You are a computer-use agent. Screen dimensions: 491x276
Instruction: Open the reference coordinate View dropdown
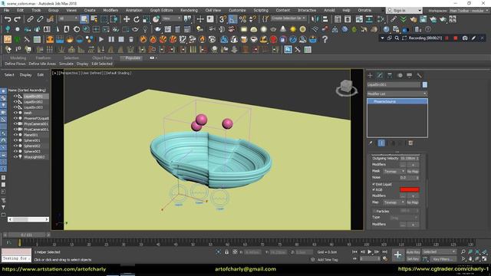coord(172,18)
